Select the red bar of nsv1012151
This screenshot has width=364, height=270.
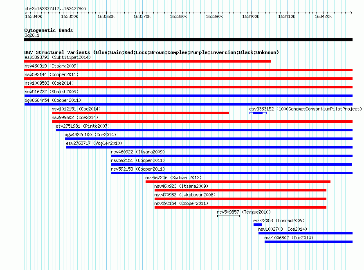(140, 113)
